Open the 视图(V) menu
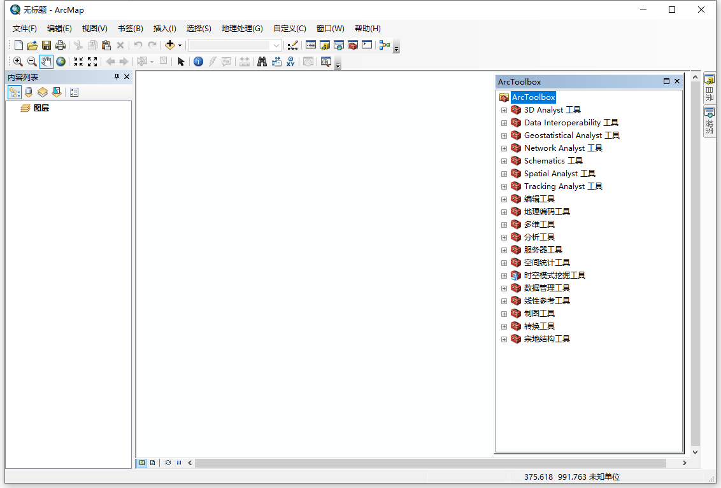 coord(95,29)
